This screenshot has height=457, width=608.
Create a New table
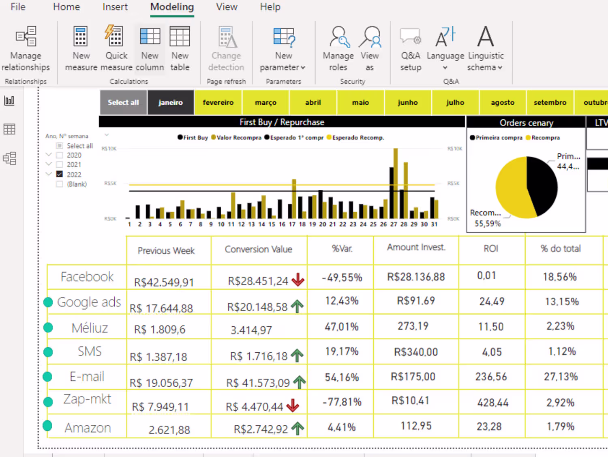(180, 49)
